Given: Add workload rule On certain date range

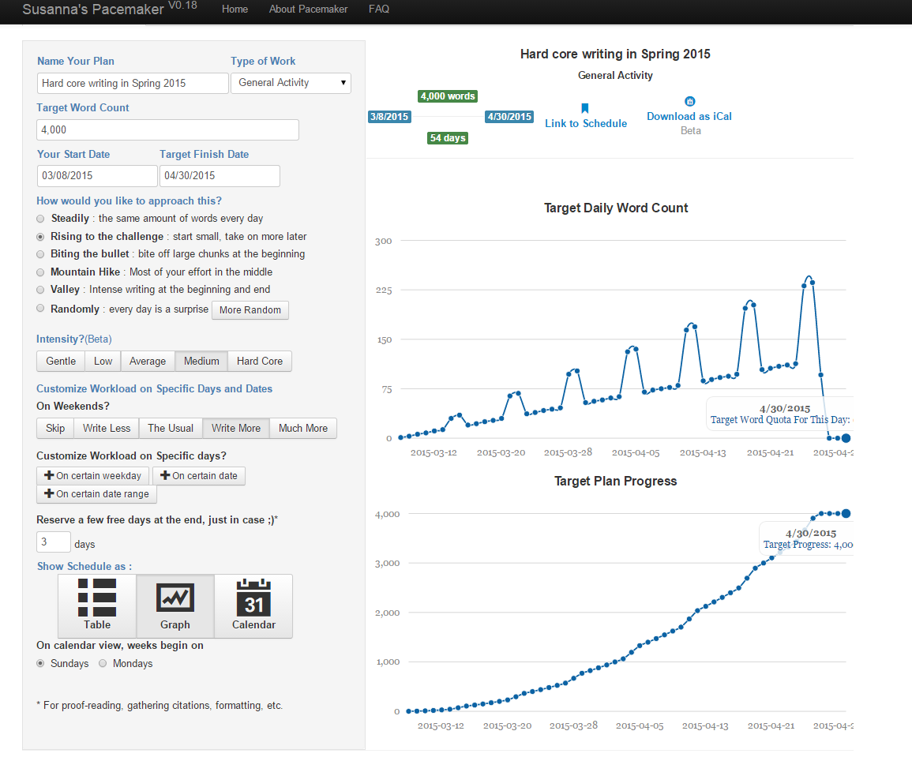Looking at the screenshot, I should pyautogui.click(x=96, y=493).
